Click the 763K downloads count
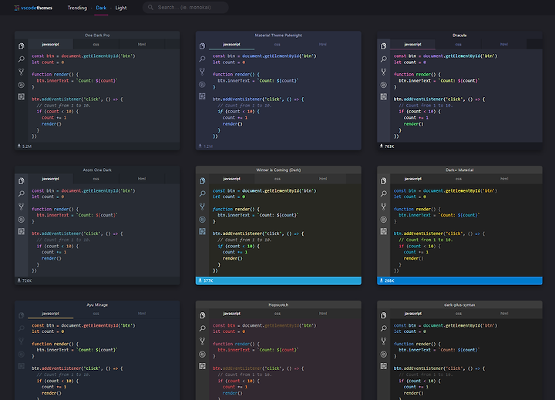The width and height of the screenshot is (555, 400). [x=387, y=146]
